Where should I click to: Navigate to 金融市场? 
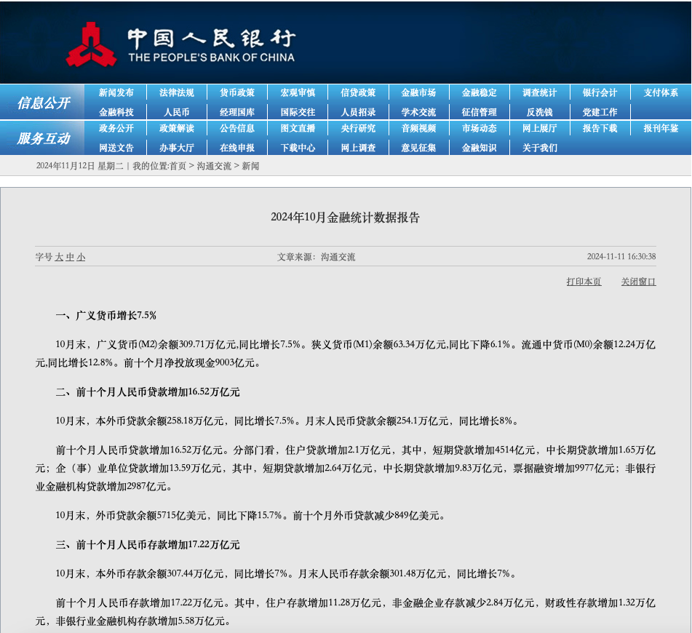tap(419, 92)
